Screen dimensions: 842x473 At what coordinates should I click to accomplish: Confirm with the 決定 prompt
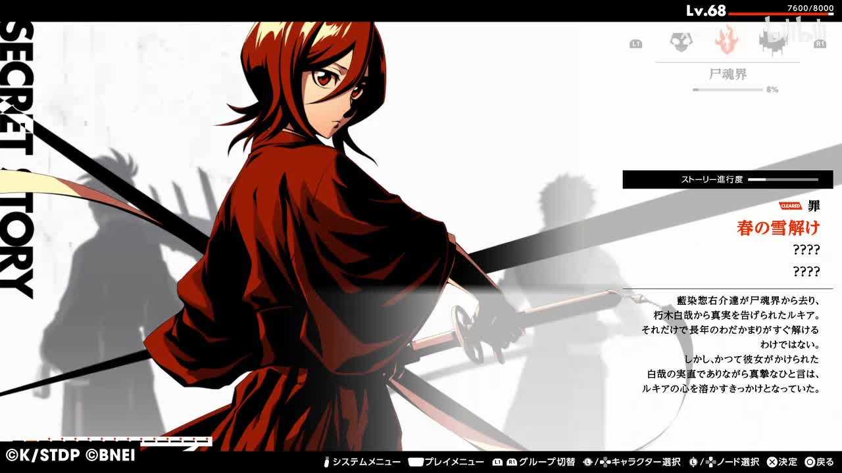tap(788, 462)
